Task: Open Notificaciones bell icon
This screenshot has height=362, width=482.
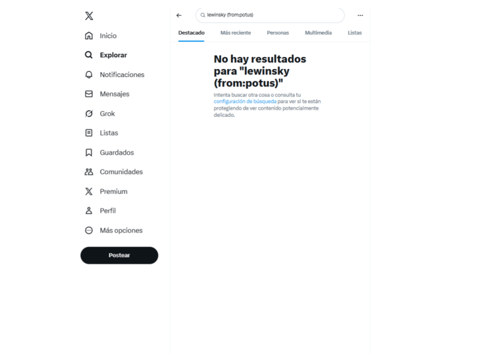Action: [x=89, y=74]
